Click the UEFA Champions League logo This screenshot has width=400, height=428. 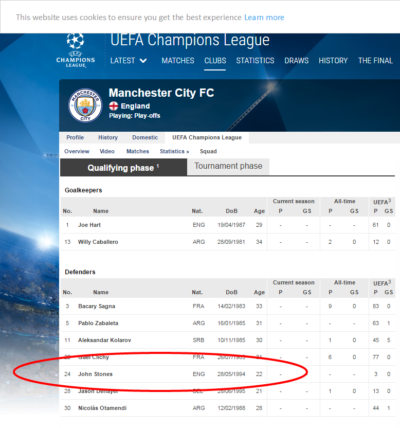(76, 51)
